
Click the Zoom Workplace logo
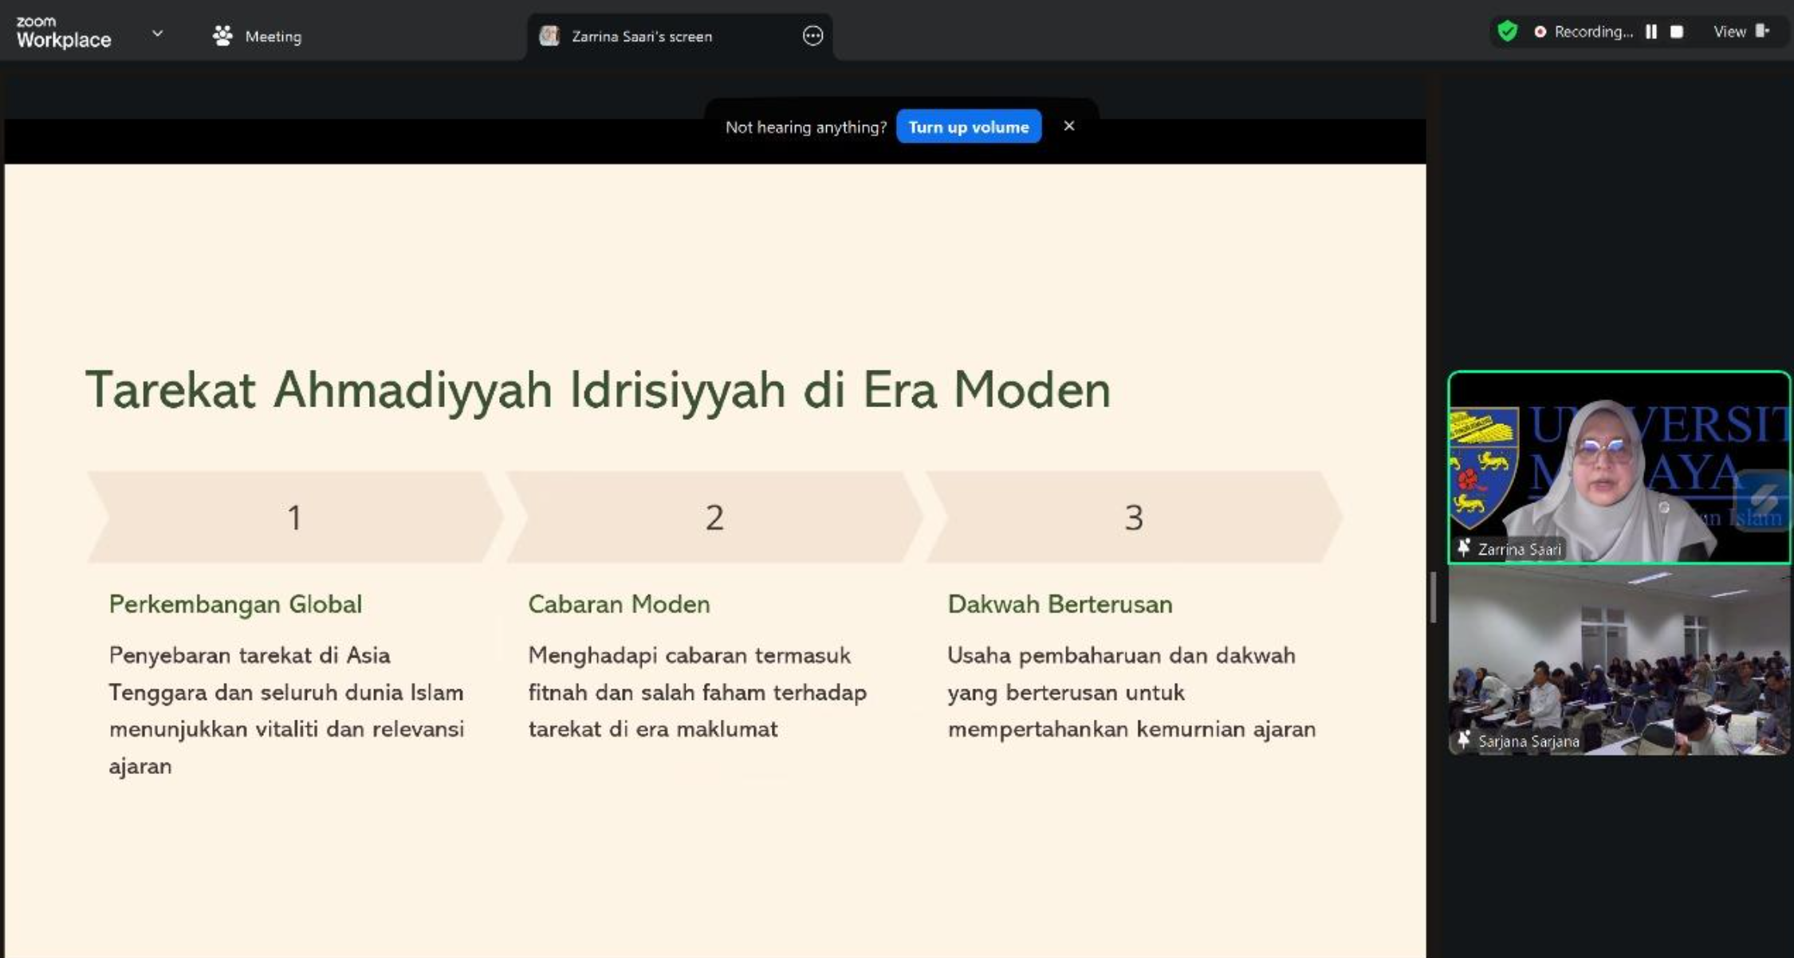click(63, 33)
